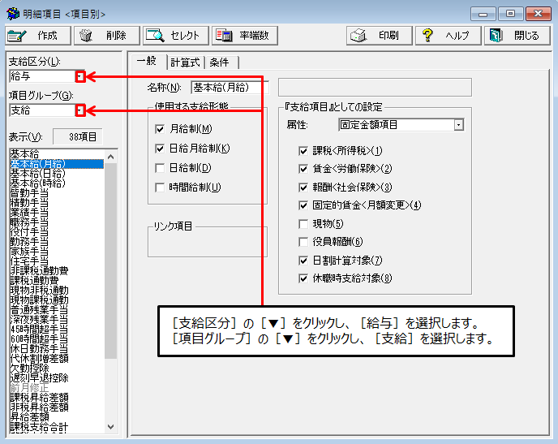The image size is (558, 444).
Task: Uncheck the 月給制(M) checkbox
Action: [x=160, y=129]
